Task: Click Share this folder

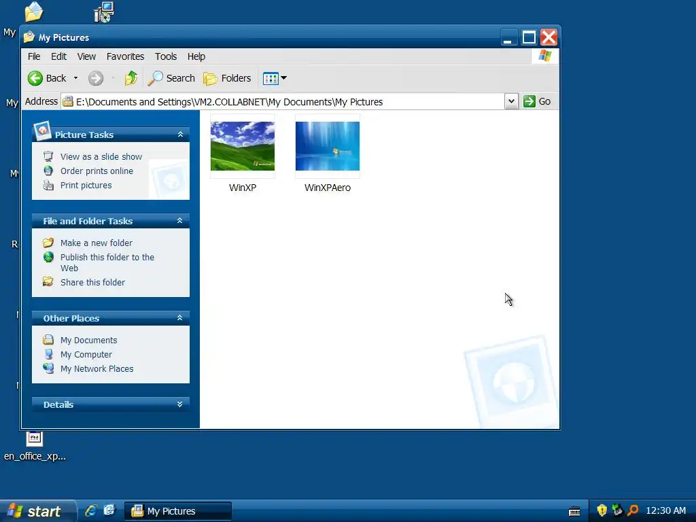Action: pos(92,282)
